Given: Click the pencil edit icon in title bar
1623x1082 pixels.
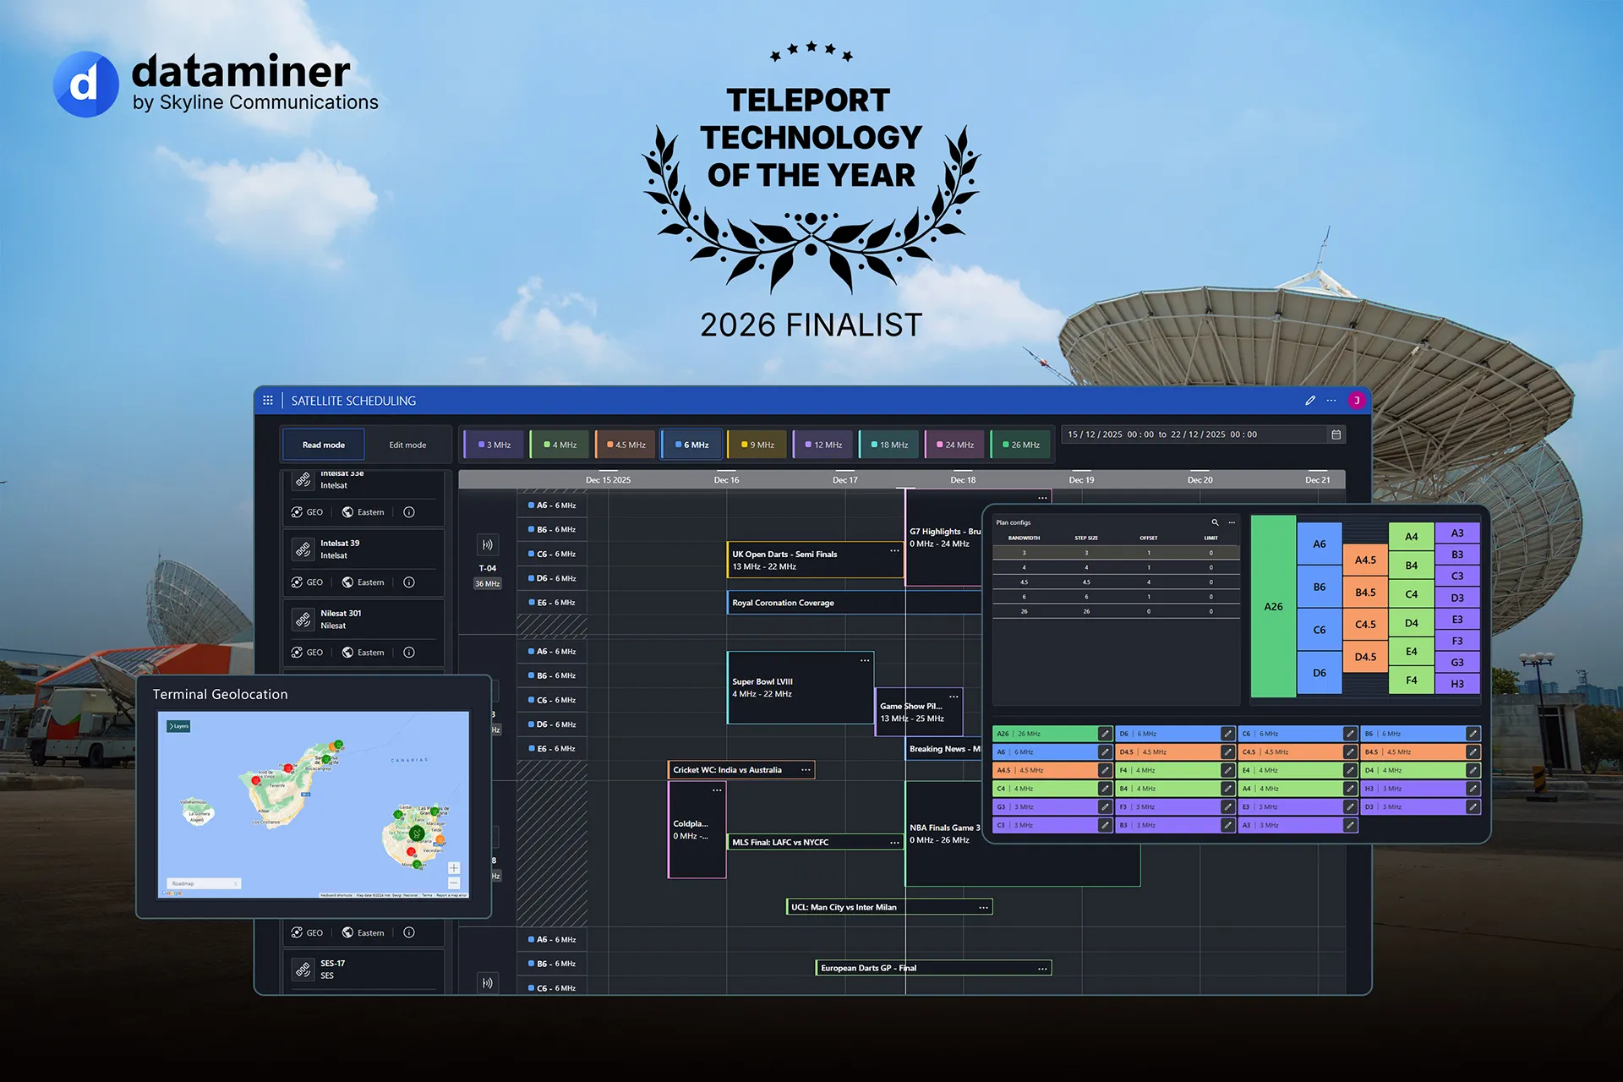Looking at the screenshot, I should coord(1310,401).
